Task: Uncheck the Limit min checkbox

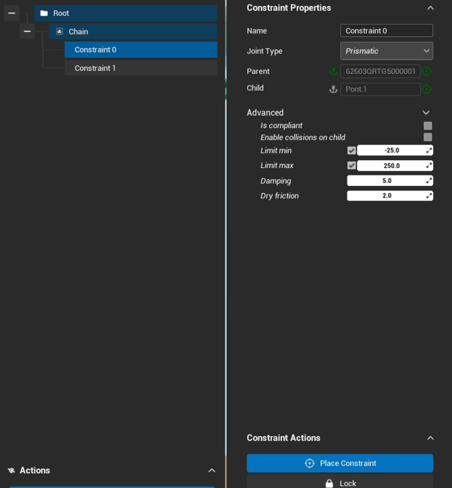Action: coord(352,150)
